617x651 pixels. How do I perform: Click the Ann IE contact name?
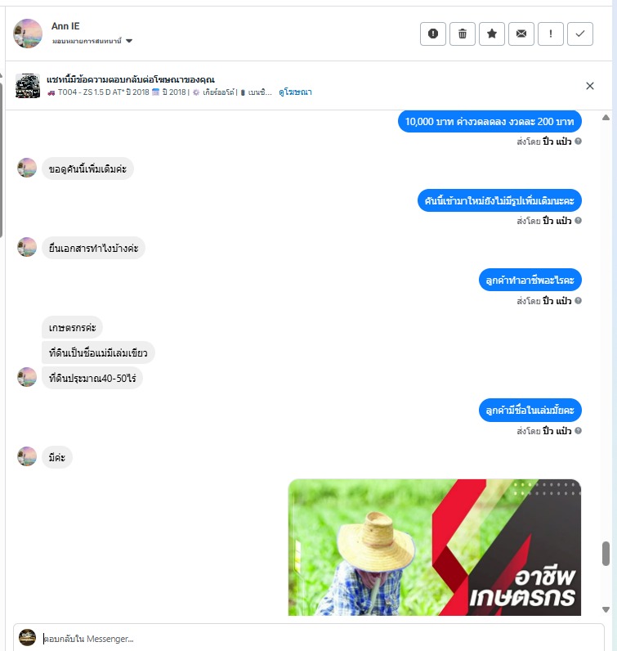click(x=65, y=26)
